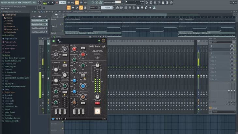238x134 pixels.
Task: Open the PATTERNS menu
Action: (x=14, y=3)
